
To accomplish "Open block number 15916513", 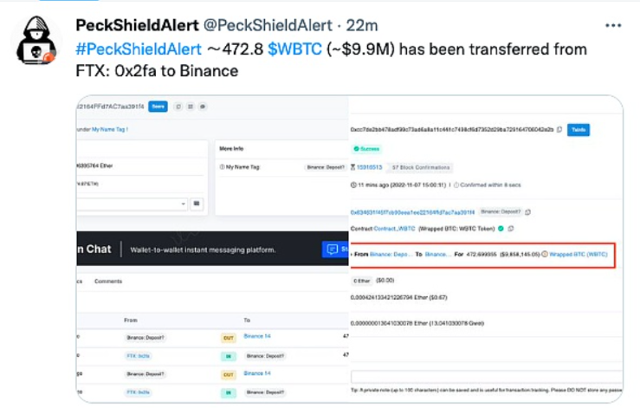I will (x=371, y=166).
